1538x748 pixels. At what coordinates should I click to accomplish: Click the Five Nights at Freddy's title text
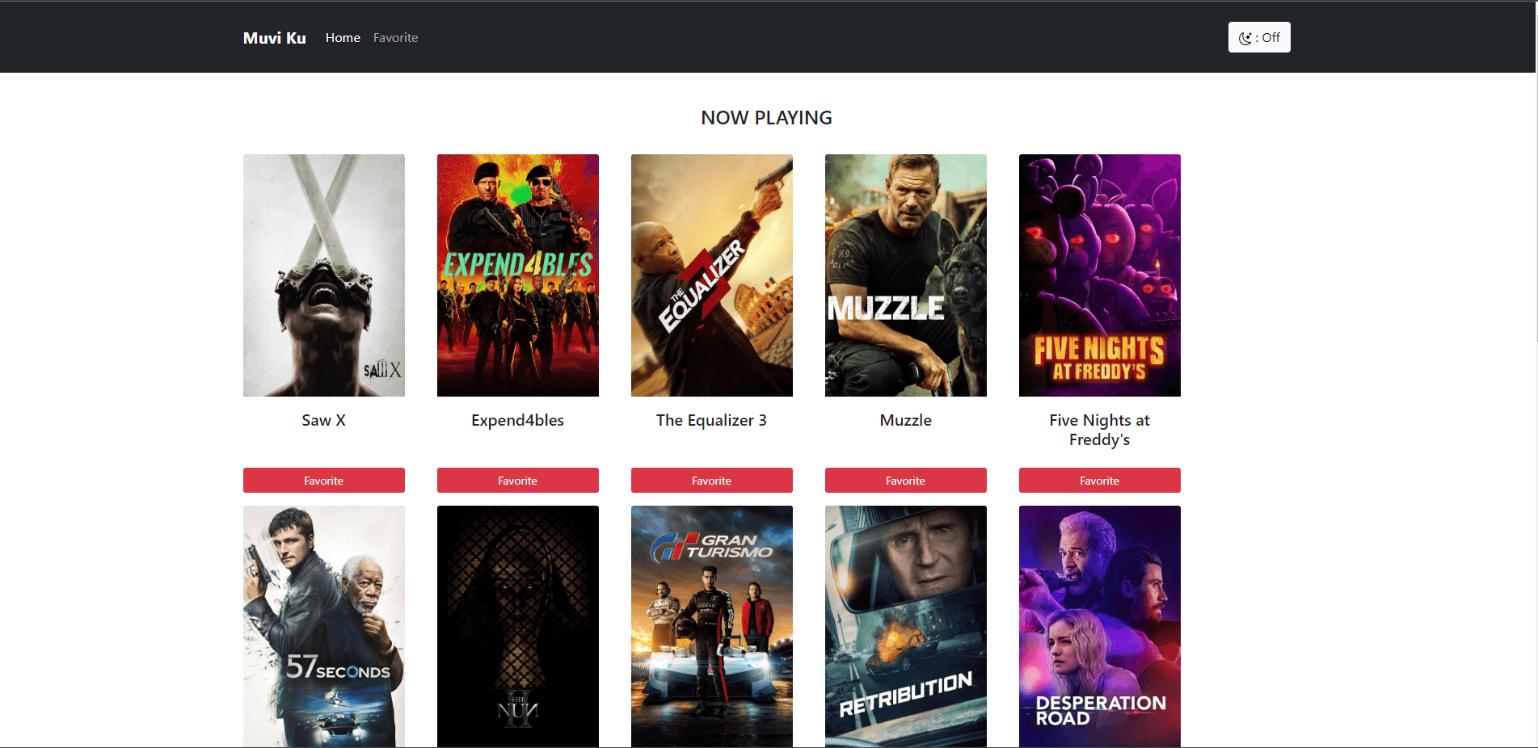[x=1099, y=430]
